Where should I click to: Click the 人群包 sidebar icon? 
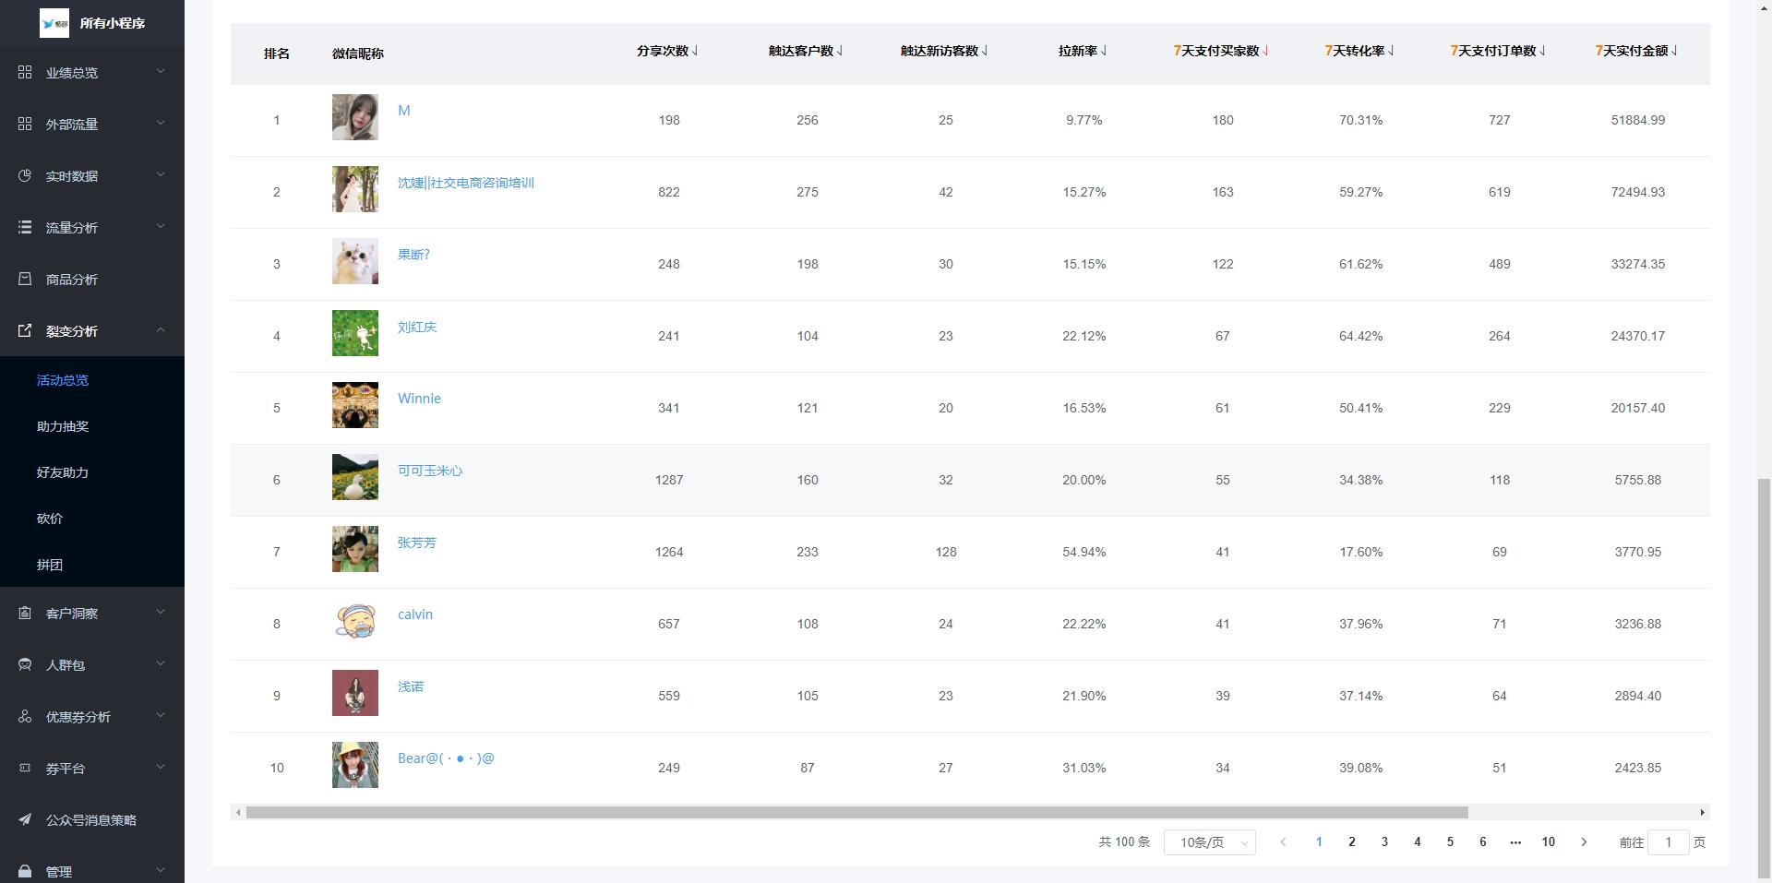pyautogui.click(x=25, y=664)
